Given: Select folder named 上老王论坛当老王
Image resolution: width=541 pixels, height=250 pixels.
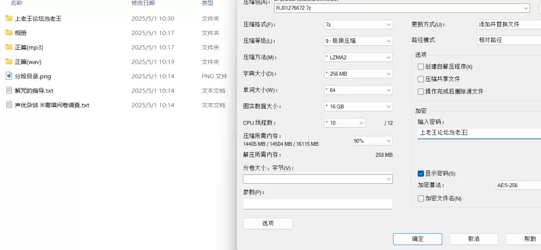Looking at the screenshot, I should 39,19.
